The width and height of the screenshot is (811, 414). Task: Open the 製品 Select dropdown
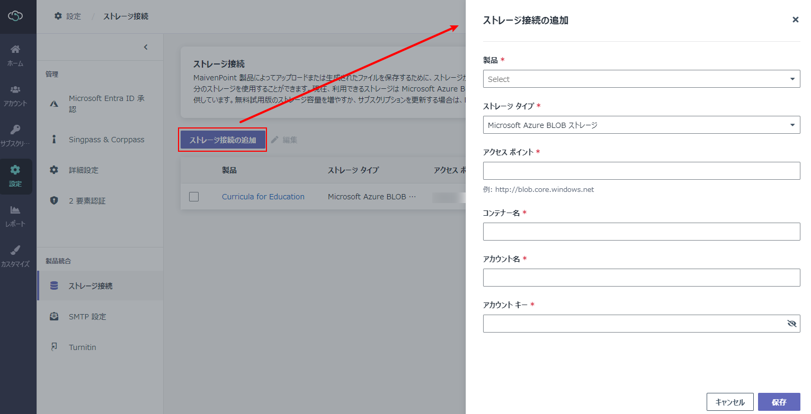[641, 79]
